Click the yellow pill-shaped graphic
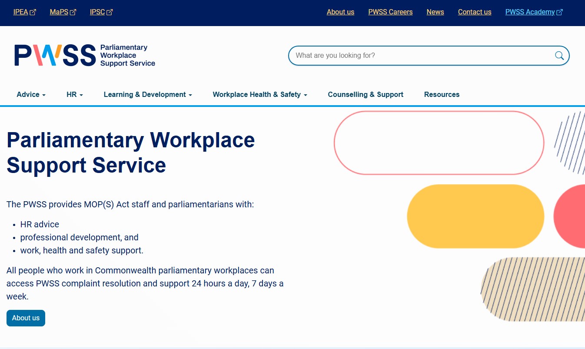 coord(475,216)
